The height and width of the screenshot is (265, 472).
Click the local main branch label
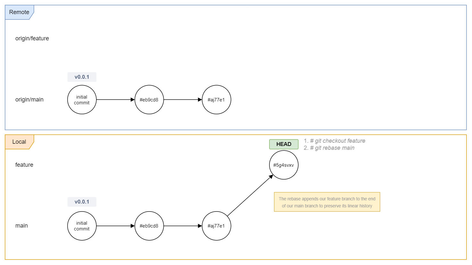(x=21, y=226)
